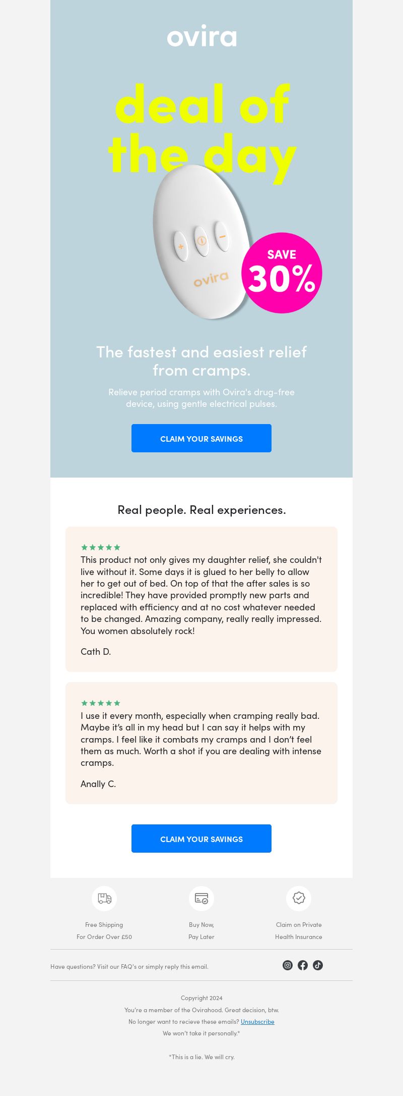Click the pink Save 30% badge
The width and height of the screenshot is (403, 1096).
[x=282, y=273]
